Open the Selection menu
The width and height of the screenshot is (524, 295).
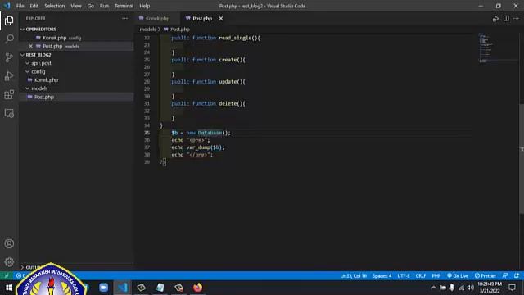pyautogui.click(x=55, y=6)
